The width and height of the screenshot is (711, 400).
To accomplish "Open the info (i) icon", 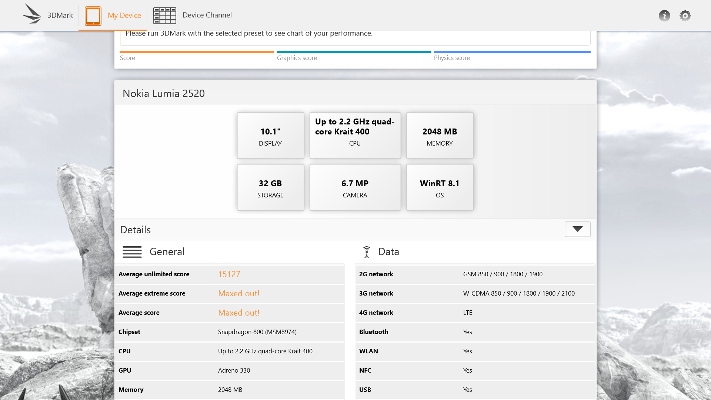I will click(664, 16).
